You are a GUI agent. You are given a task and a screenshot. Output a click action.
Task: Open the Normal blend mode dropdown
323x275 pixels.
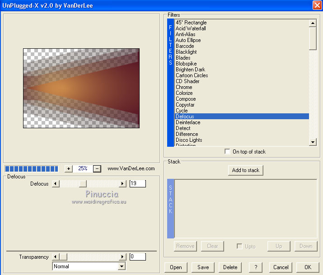pyautogui.click(x=122, y=266)
